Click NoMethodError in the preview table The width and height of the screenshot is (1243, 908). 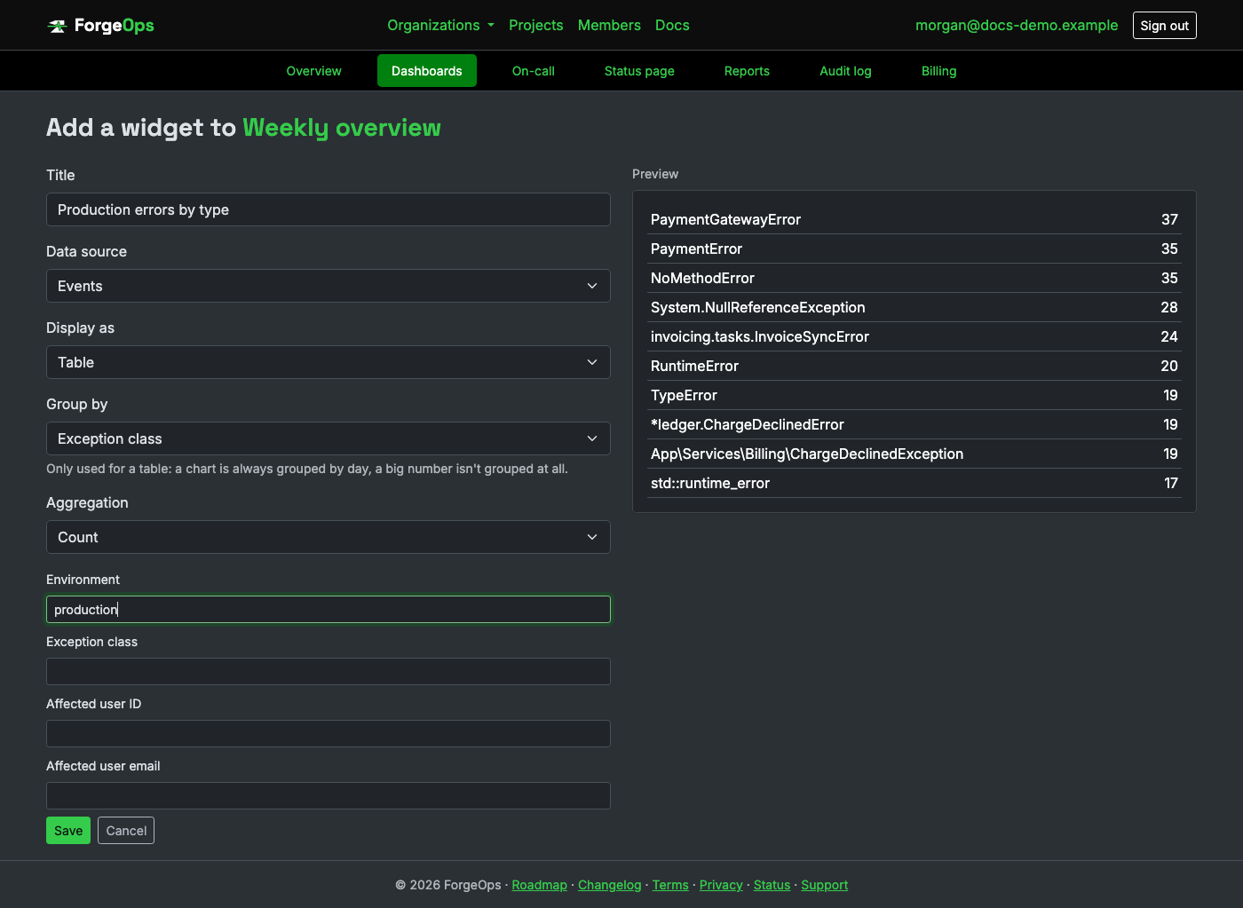(914, 278)
